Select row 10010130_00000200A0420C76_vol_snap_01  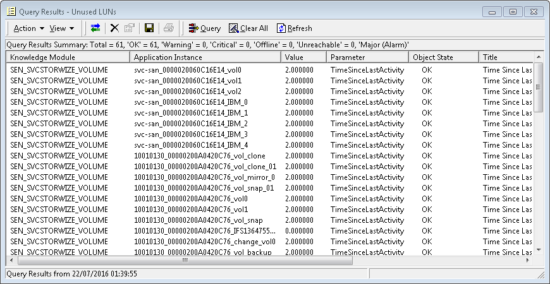(270, 188)
